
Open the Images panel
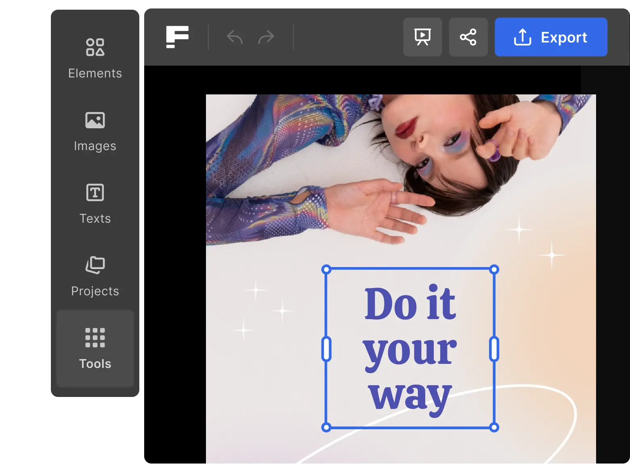click(x=95, y=131)
